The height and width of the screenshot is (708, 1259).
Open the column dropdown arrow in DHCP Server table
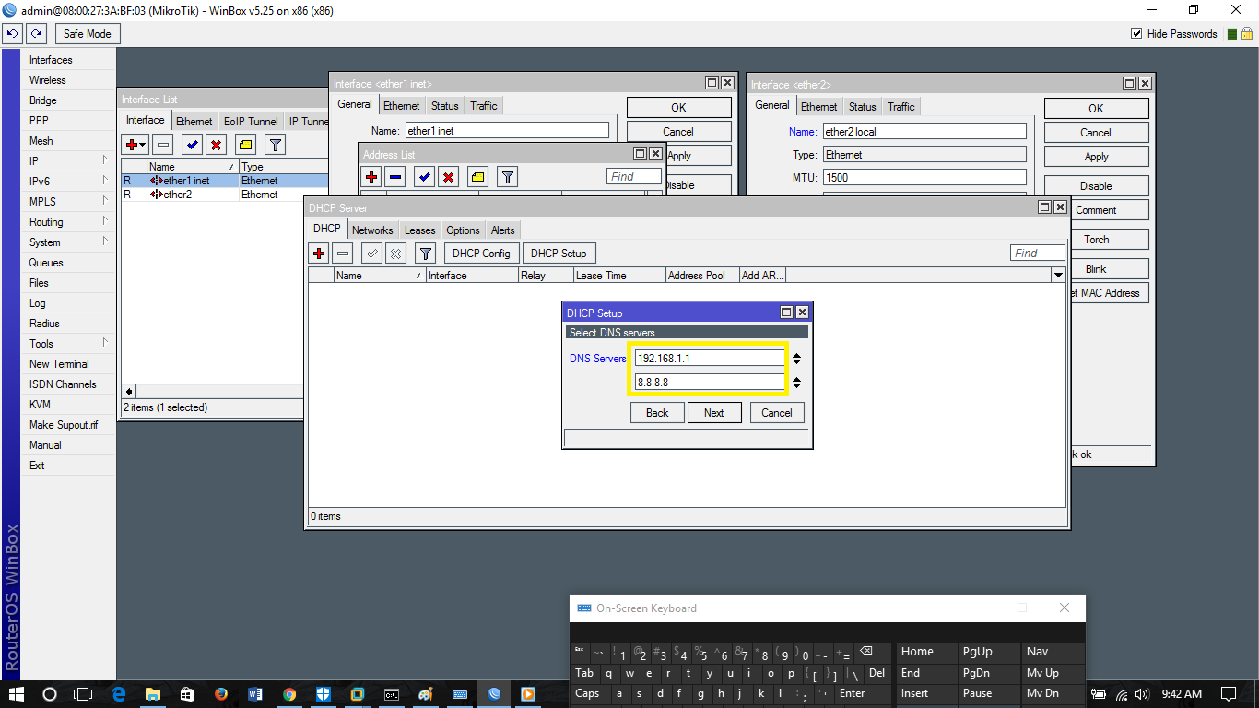(x=1058, y=275)
